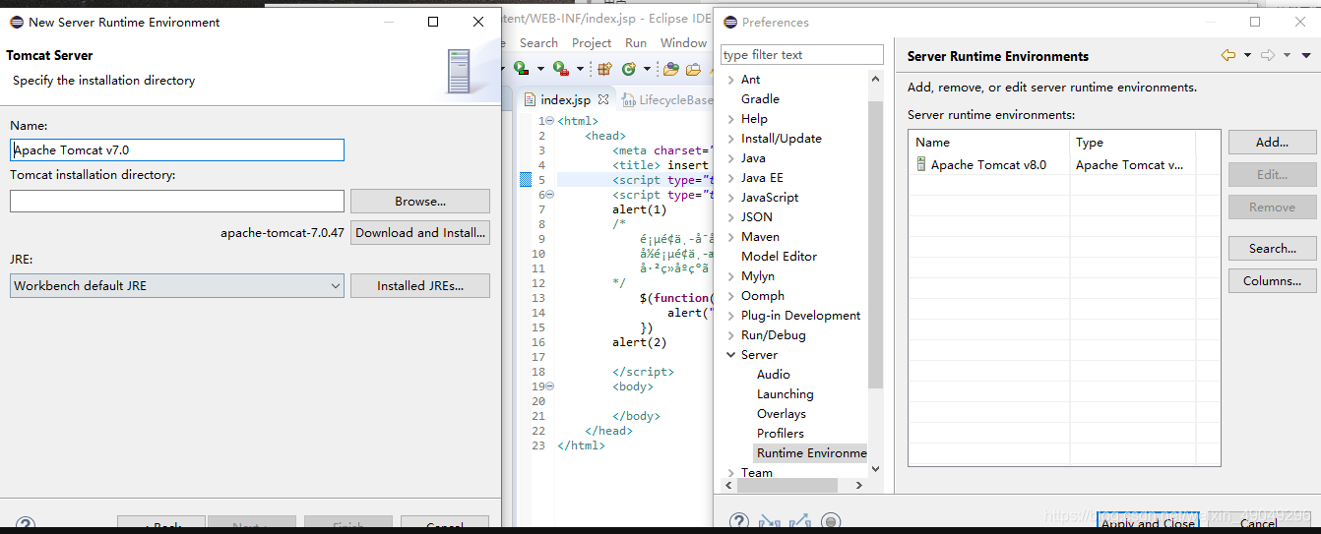Close the index.jsp editor tab
This screenshot has height=534, width=1321.
[602, 99]
